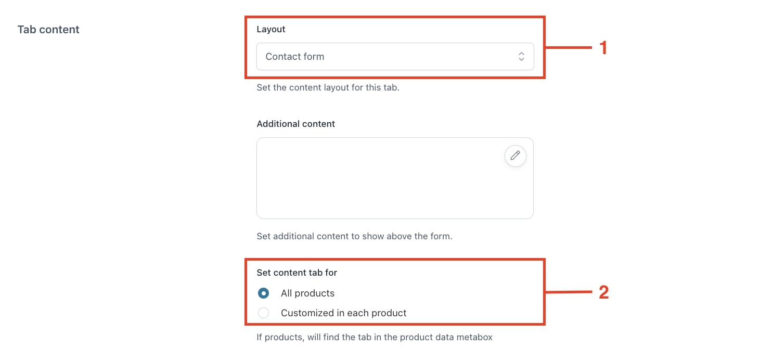Select the All products radio button
This screenshot has height=361, width=773.
tap(264, 293)
